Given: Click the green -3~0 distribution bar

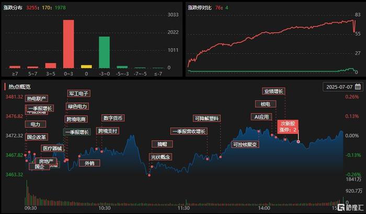Looking at the screenshot, I should click(x=105, y=52).
